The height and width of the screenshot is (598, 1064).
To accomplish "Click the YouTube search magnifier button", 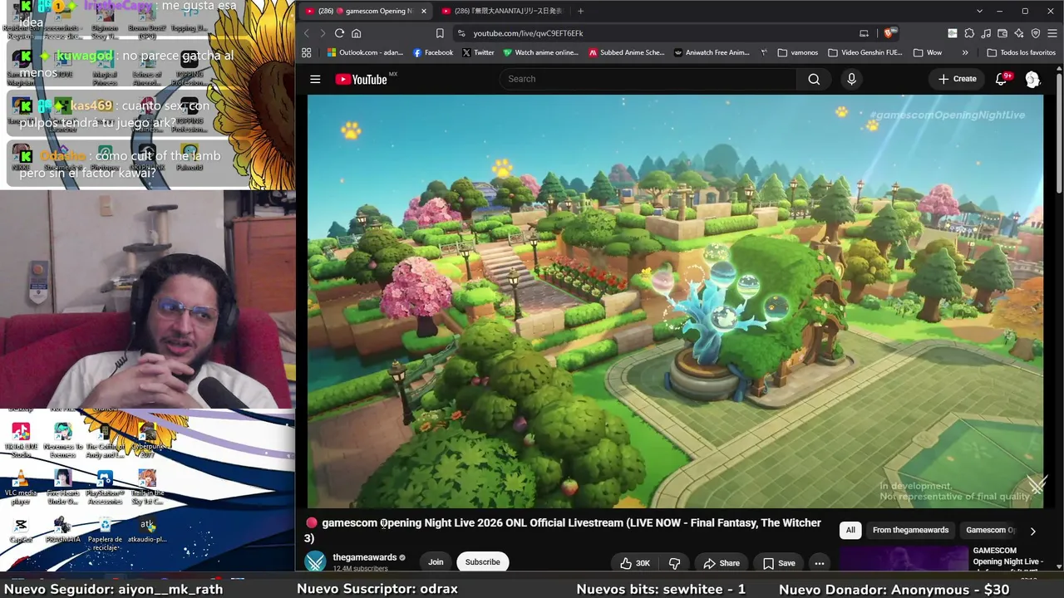I will pyautogui.click(x=814, y=79).
